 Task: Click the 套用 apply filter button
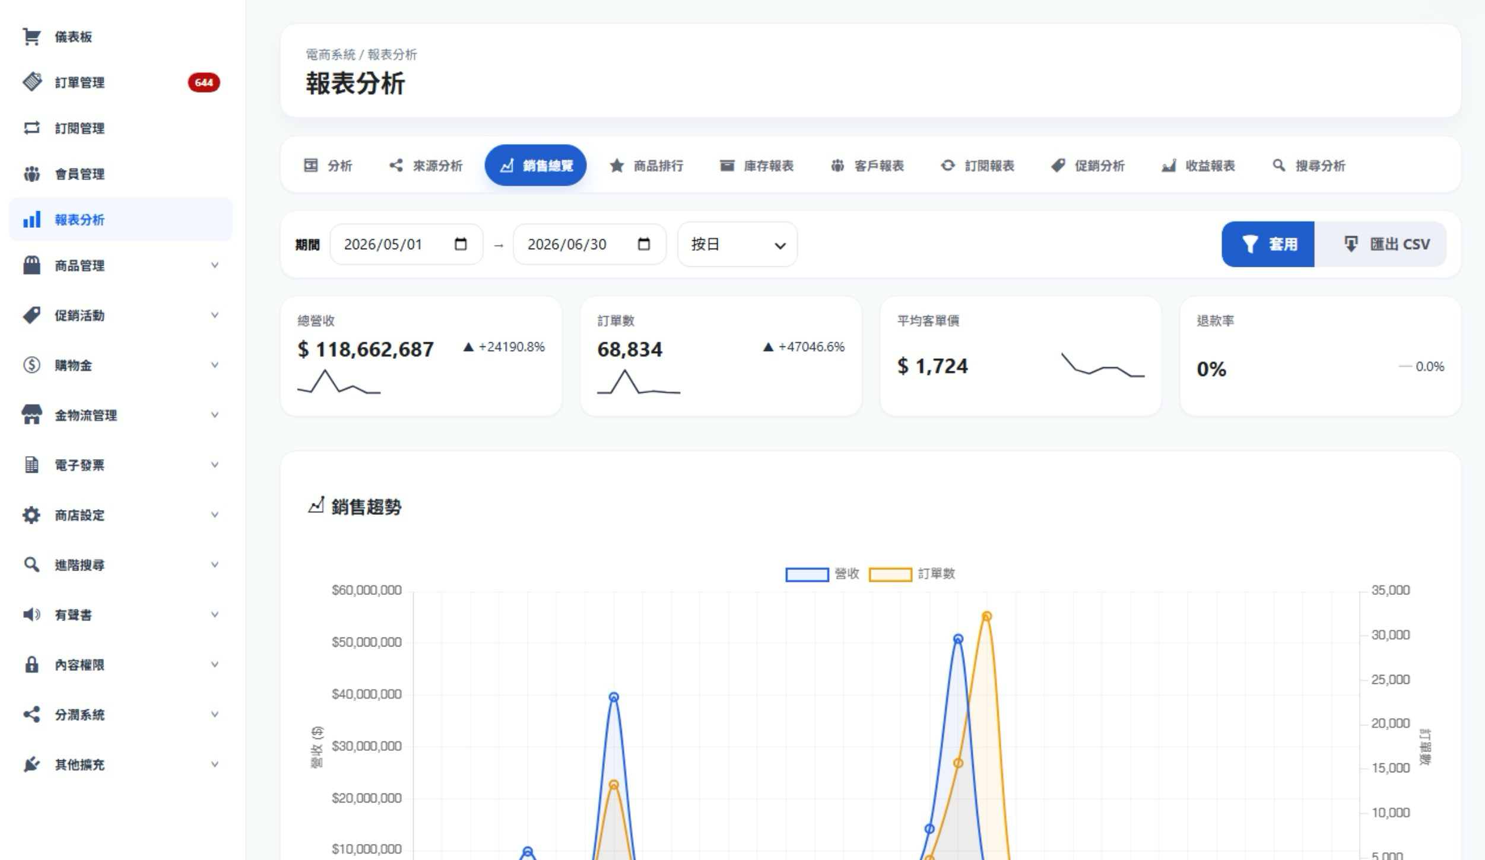pyautogui.click(x=1268, y=244)
